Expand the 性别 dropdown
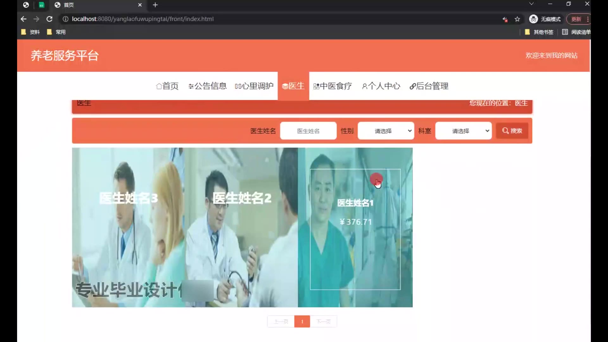This screenshot has width=608, height=342. (386, 131)
